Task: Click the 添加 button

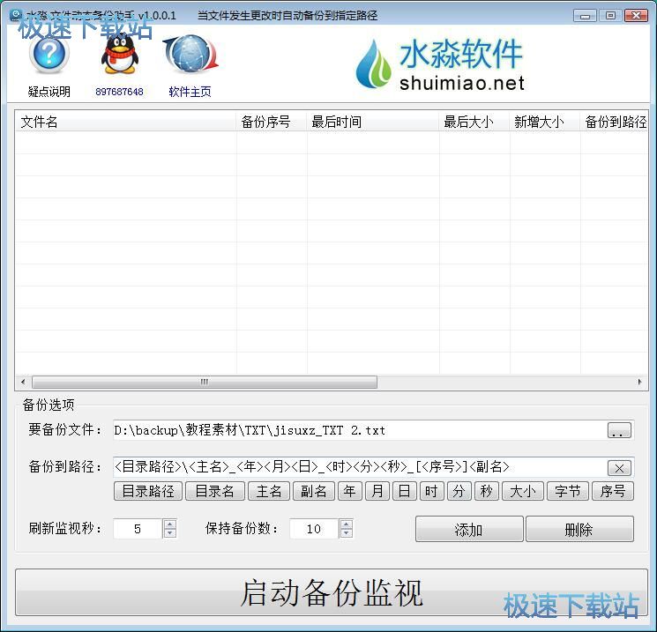Action: pos(469,530)
